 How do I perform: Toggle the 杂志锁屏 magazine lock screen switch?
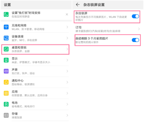pos(135,16)
